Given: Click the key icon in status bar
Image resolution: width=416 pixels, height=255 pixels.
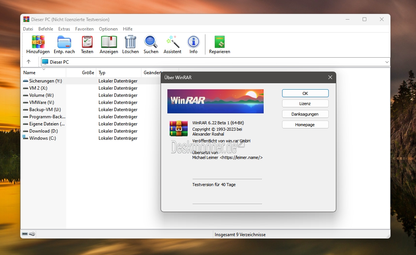Looking at the screenshot, I should (x=32, y=234).
